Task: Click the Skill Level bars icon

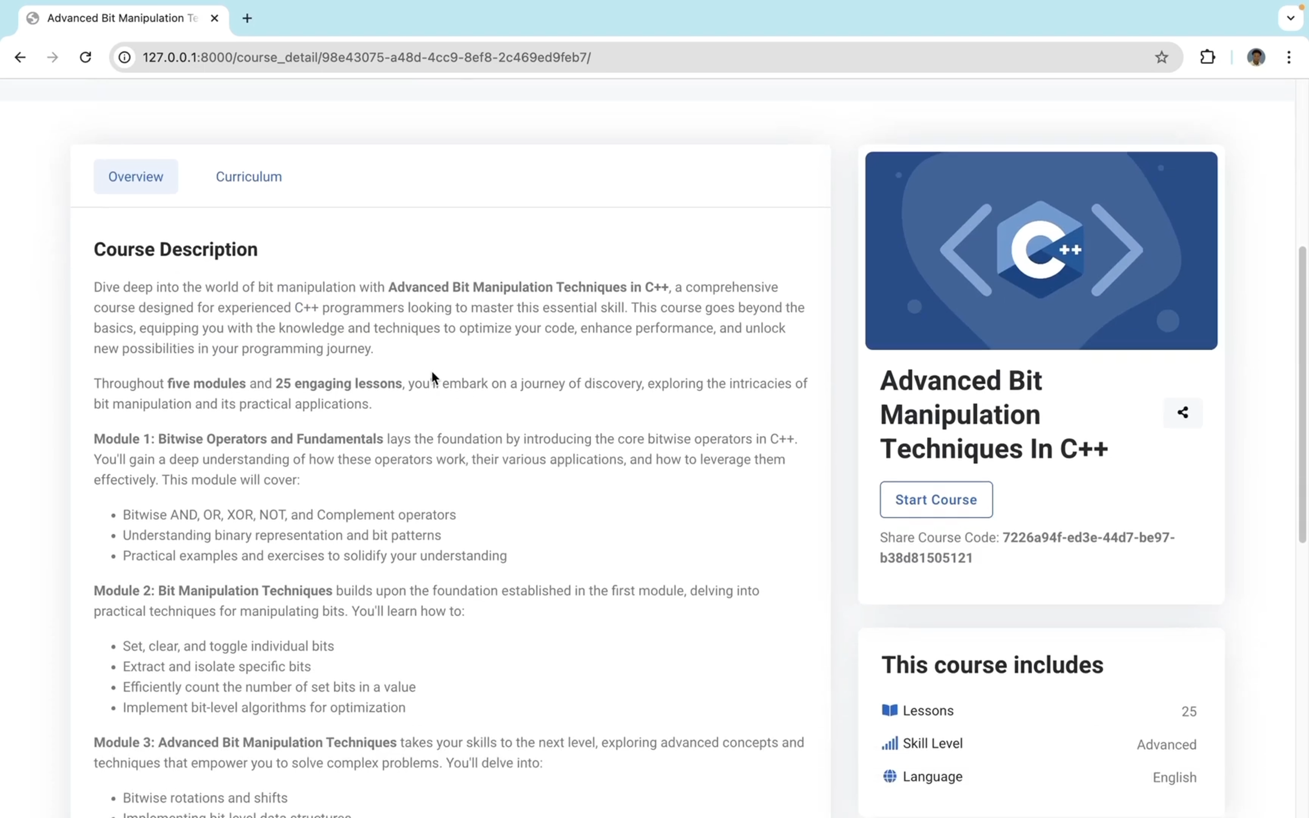Action: pyautogui.click(x=889, y=743)
